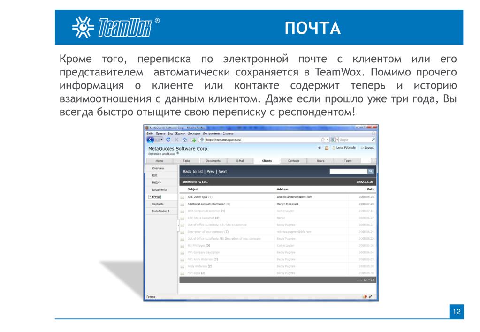This screenshot has width=480, height=332.
Task: Click the Lenar Fatkhulin profile link
Action: point(346,148)
